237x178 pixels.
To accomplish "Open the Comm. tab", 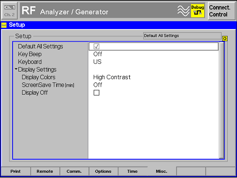I will click(74, 171).
